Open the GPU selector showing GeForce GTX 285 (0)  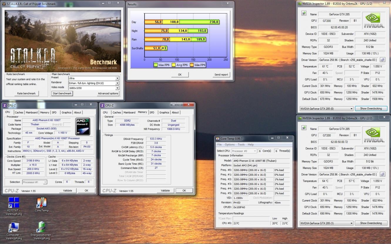pos(326,109)
